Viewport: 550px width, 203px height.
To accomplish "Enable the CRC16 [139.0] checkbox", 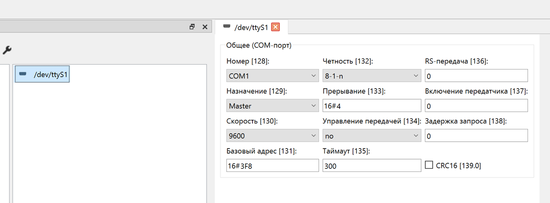I will coord(429,165).
